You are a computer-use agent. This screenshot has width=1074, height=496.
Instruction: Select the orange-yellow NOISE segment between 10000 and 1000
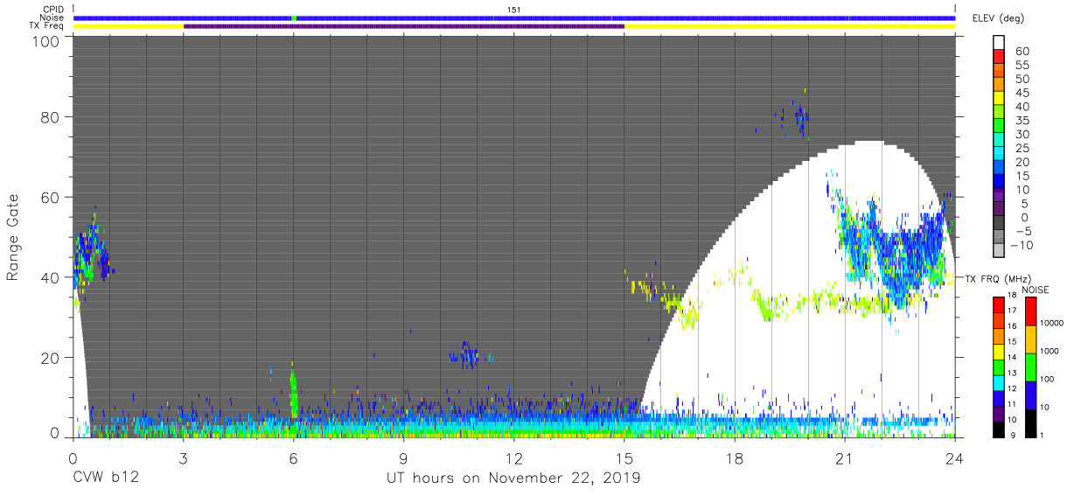click(x=1029, y=339)
